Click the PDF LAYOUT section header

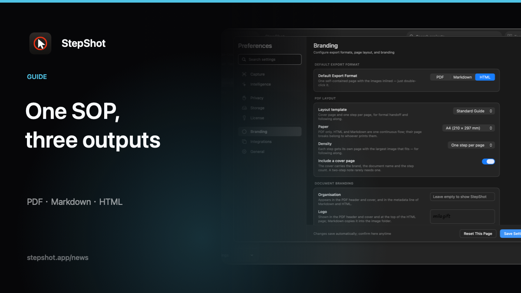pos(325,99)
